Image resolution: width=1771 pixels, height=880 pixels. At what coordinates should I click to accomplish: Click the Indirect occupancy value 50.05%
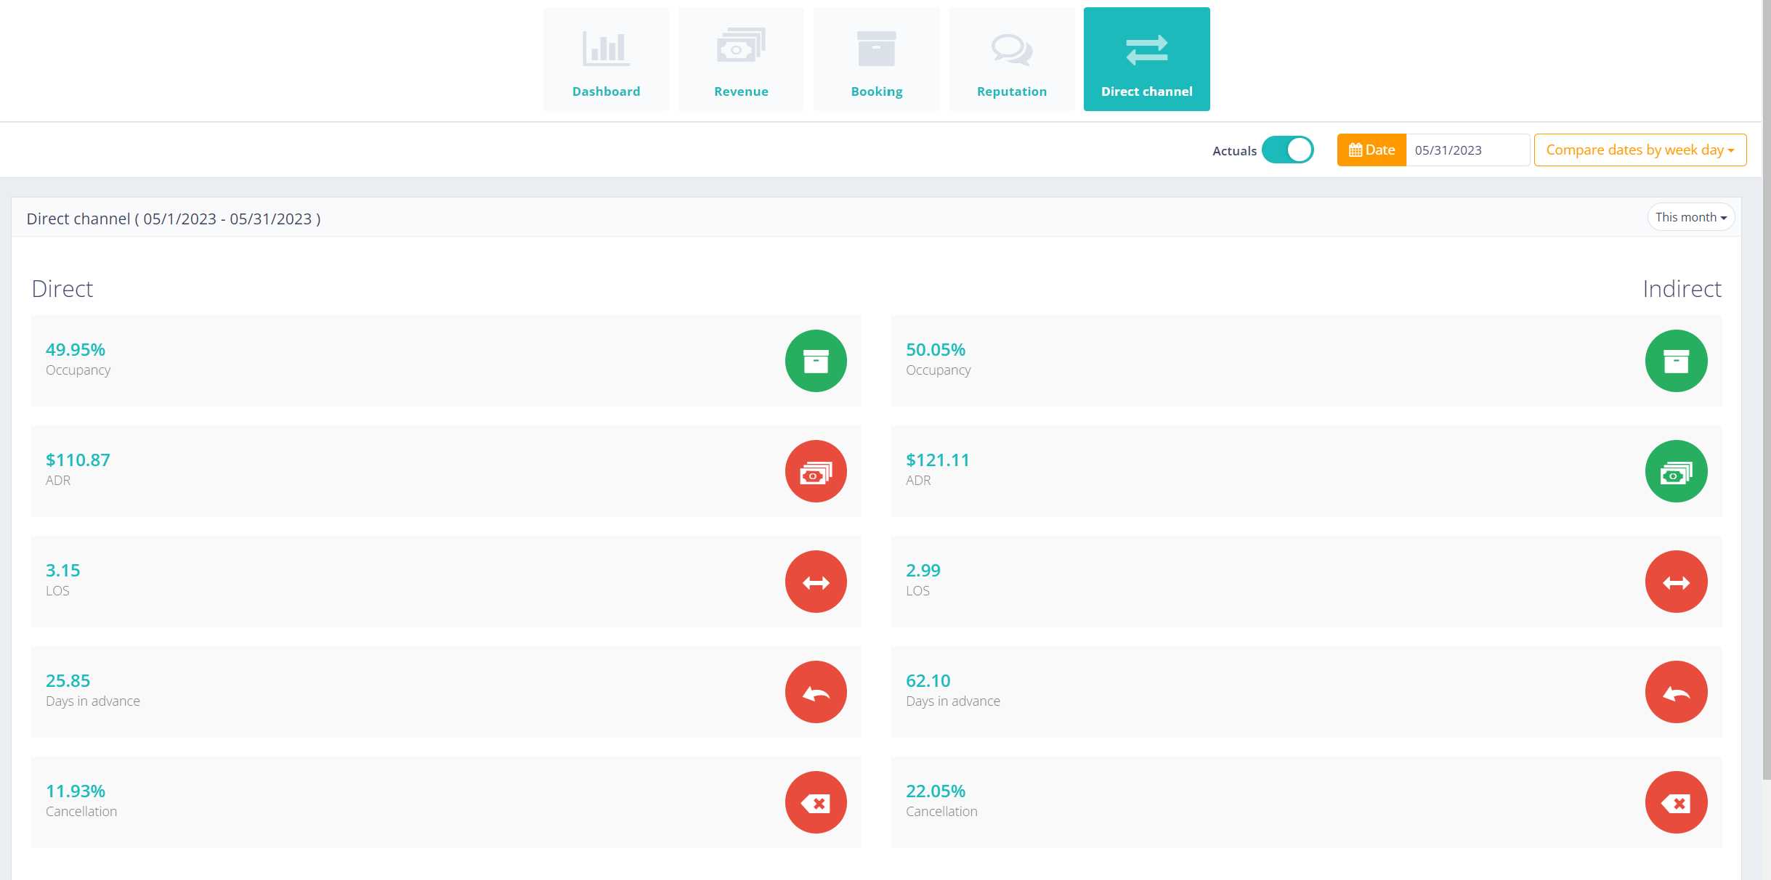click(x=936, y=349)
